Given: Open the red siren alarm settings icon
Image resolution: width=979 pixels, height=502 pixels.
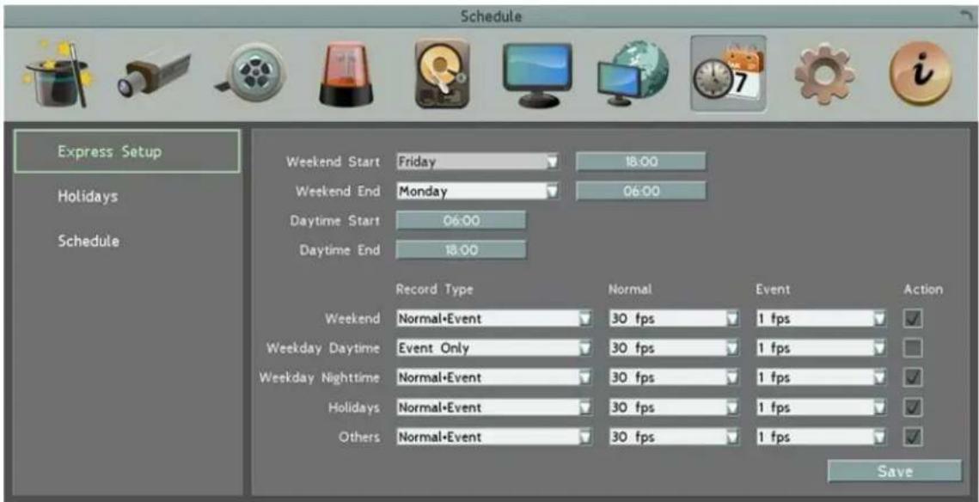Looking at the screenshot, I should (x=346, y=75).
